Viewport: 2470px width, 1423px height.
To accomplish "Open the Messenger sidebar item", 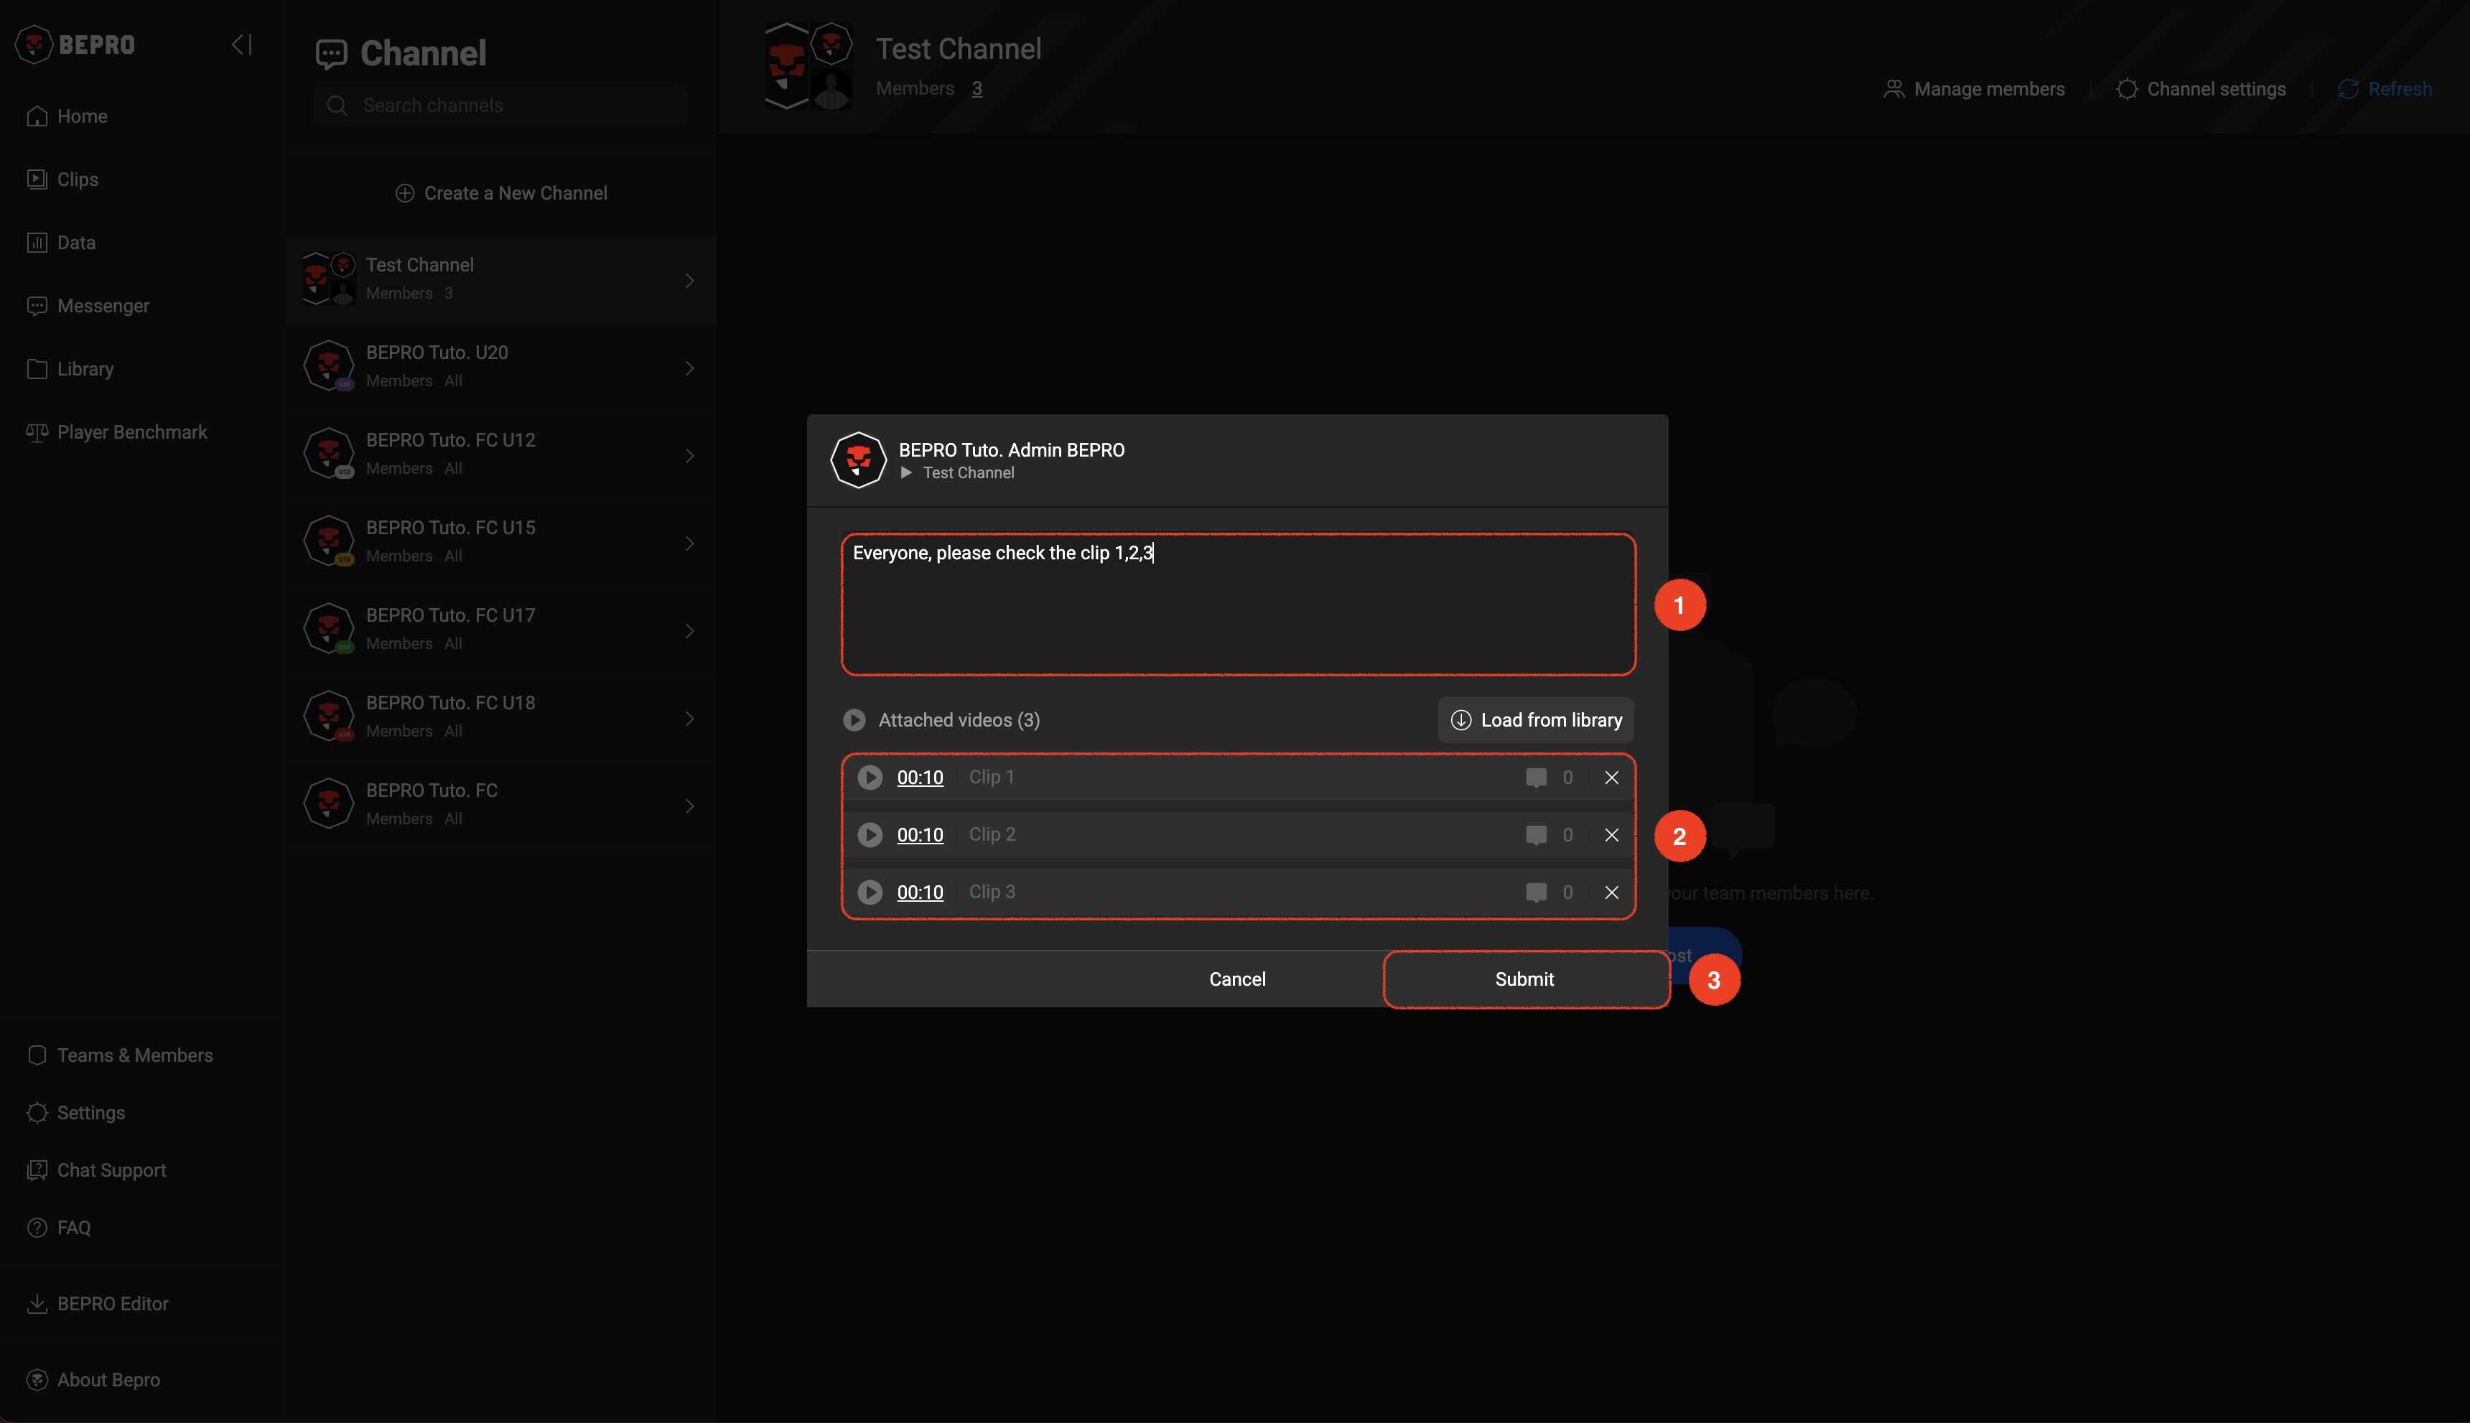I will pos(103,306).
